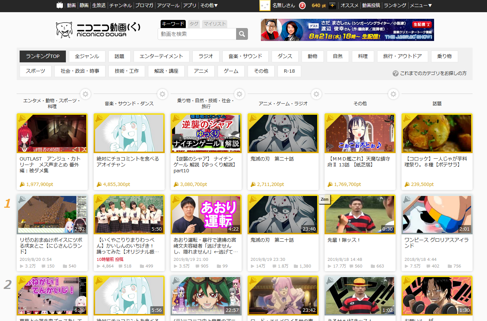Click the TV icon in top bar
Viewport: 487px width, 321px height.
pos(60,5)
